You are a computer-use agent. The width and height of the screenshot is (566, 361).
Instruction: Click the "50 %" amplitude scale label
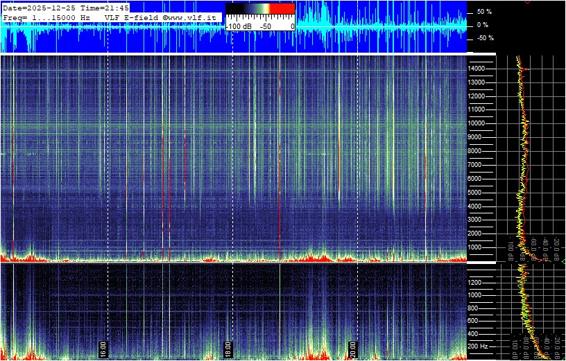pos(484,12)
